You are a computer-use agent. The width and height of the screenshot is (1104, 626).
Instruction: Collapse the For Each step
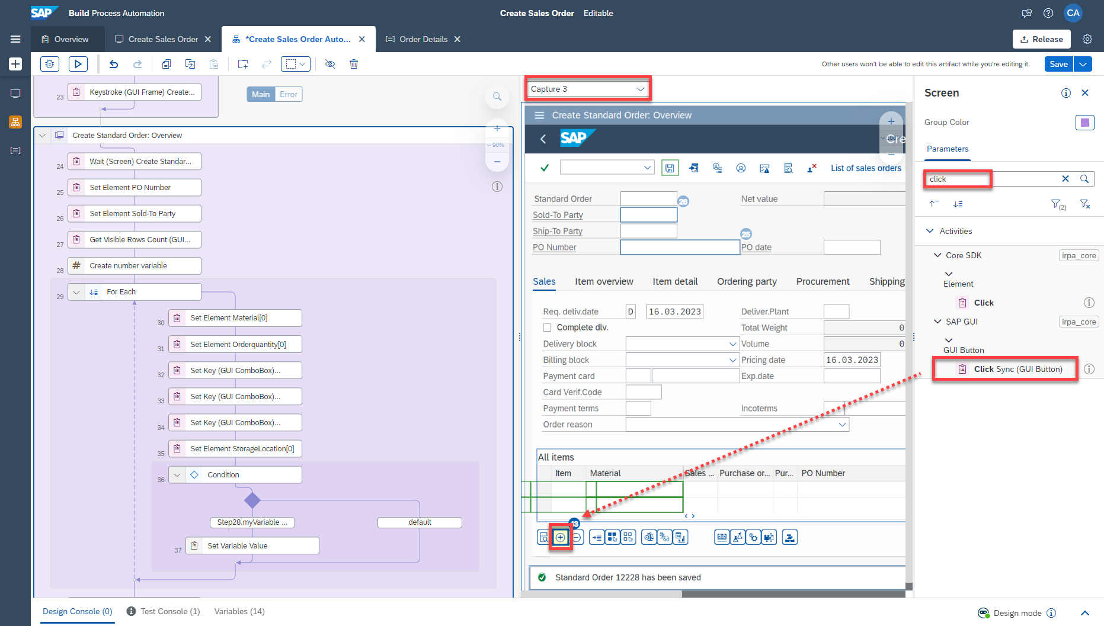pos(76,292)
